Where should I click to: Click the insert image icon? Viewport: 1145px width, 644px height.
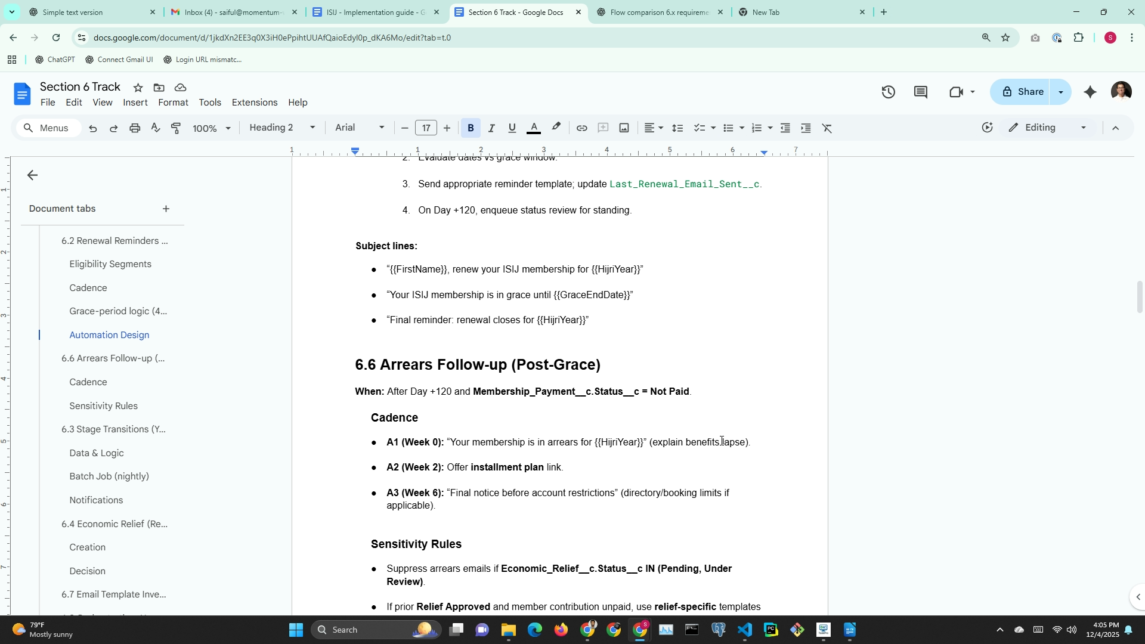point(624,128)
